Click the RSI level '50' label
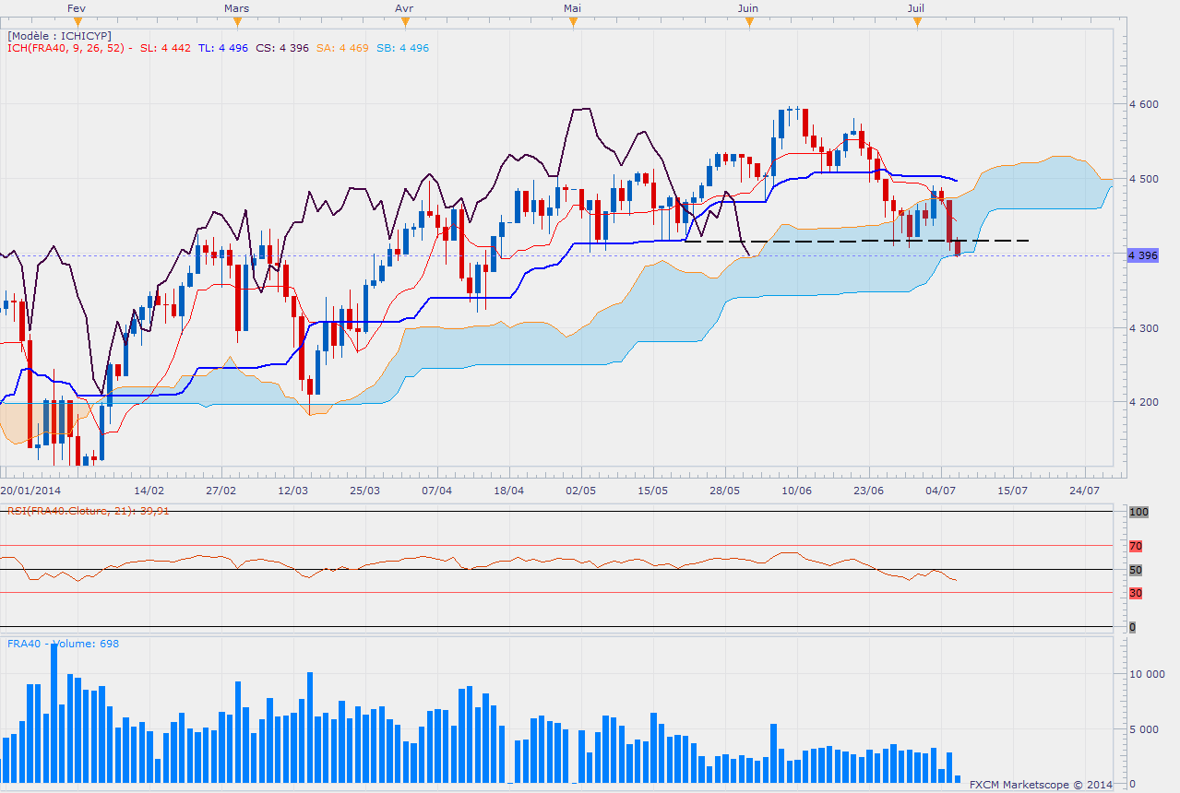This screenshot has height=793, width=1180. coord(1136,570)
